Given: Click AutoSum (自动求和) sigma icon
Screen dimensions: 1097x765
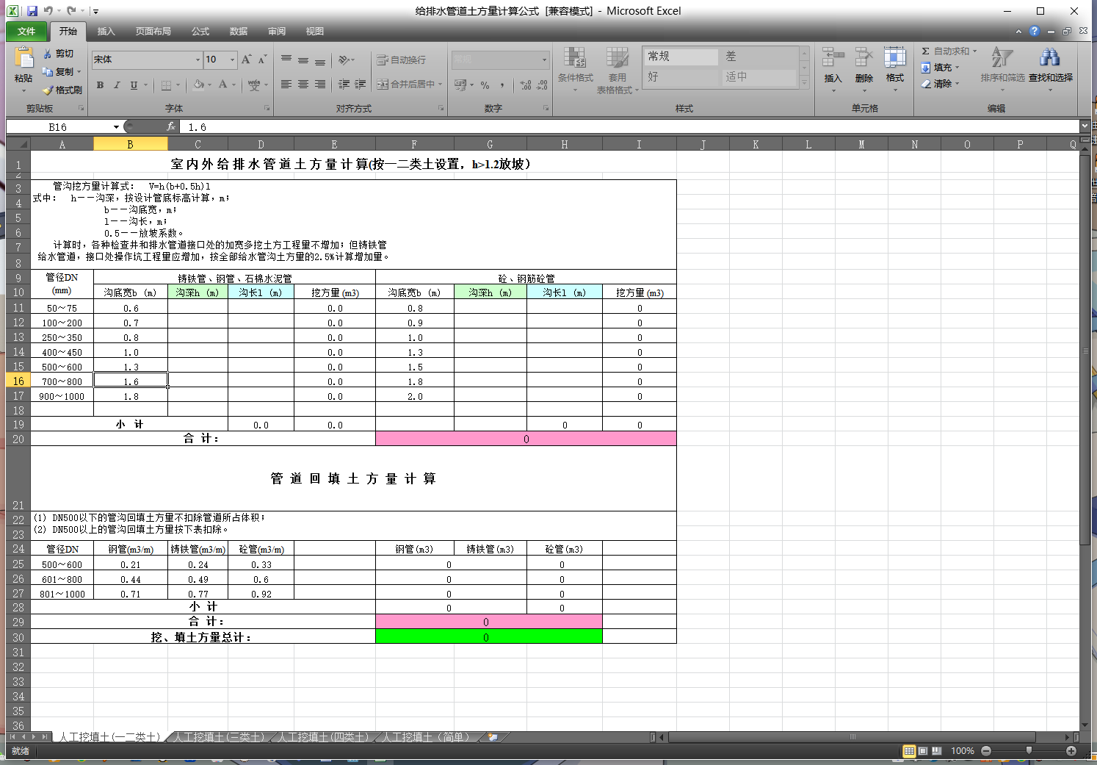Looking at the screenshot, I should click(926, 51).
